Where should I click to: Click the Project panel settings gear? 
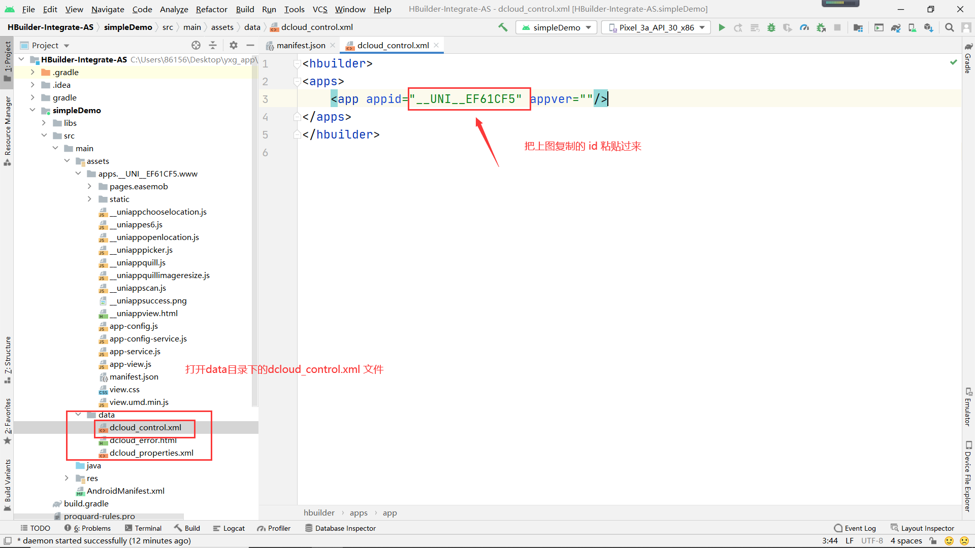point(233,45)
